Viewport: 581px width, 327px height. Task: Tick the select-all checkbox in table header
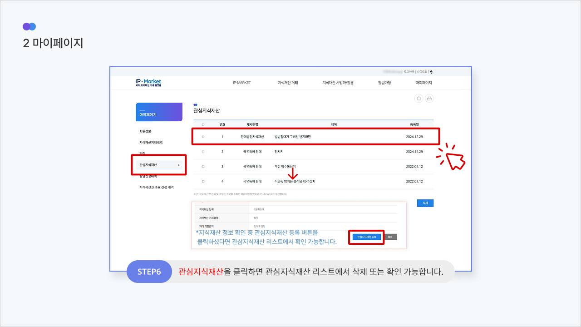203,124
